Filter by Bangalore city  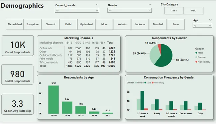[x=33, y=24]
